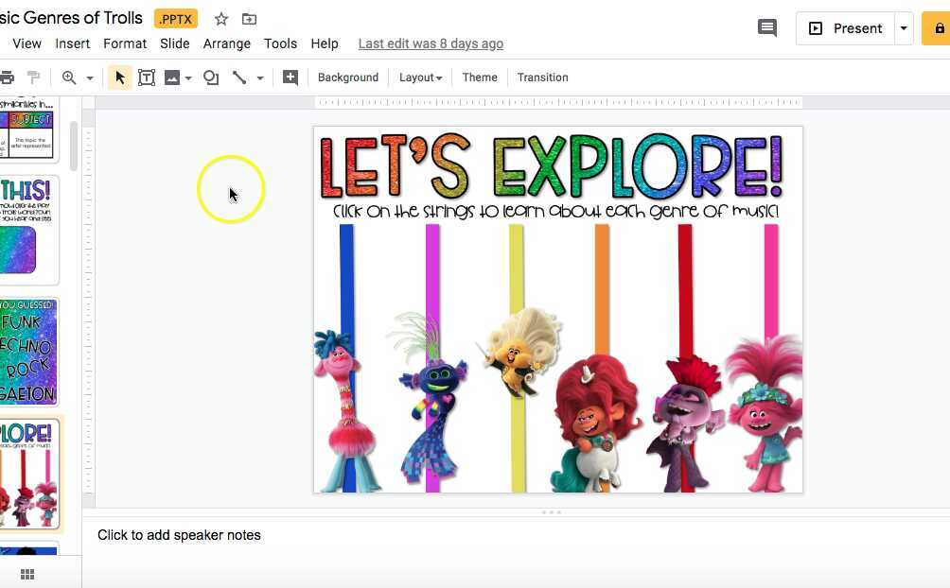Click the Print icon

tap(8, 78)
